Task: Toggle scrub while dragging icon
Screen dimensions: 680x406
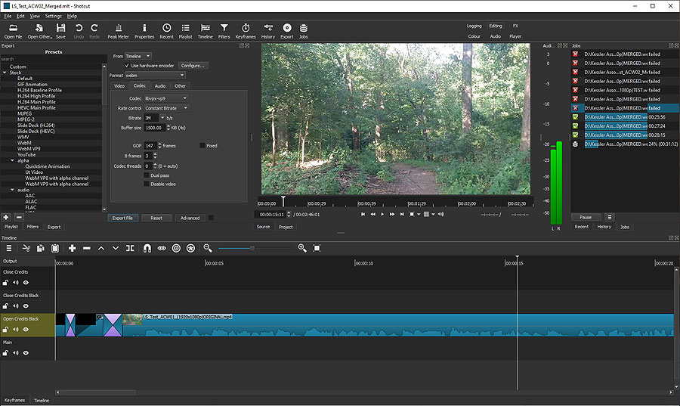Action: [x=162, y=248]
